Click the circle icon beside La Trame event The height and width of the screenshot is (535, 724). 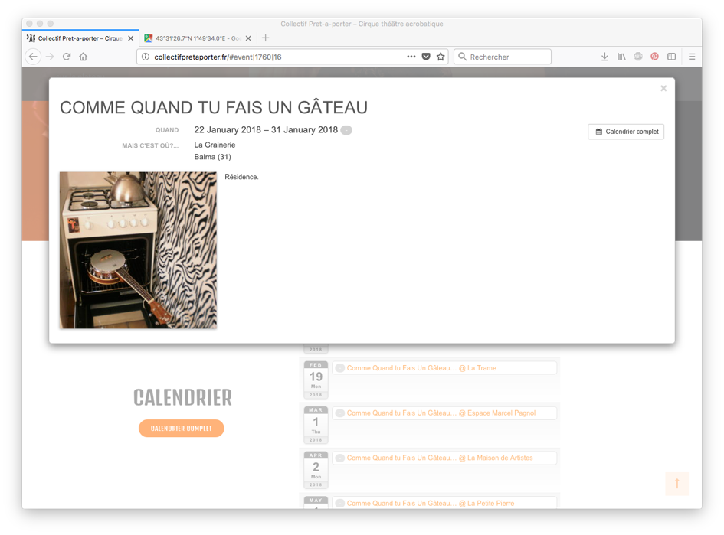(340, 368)
